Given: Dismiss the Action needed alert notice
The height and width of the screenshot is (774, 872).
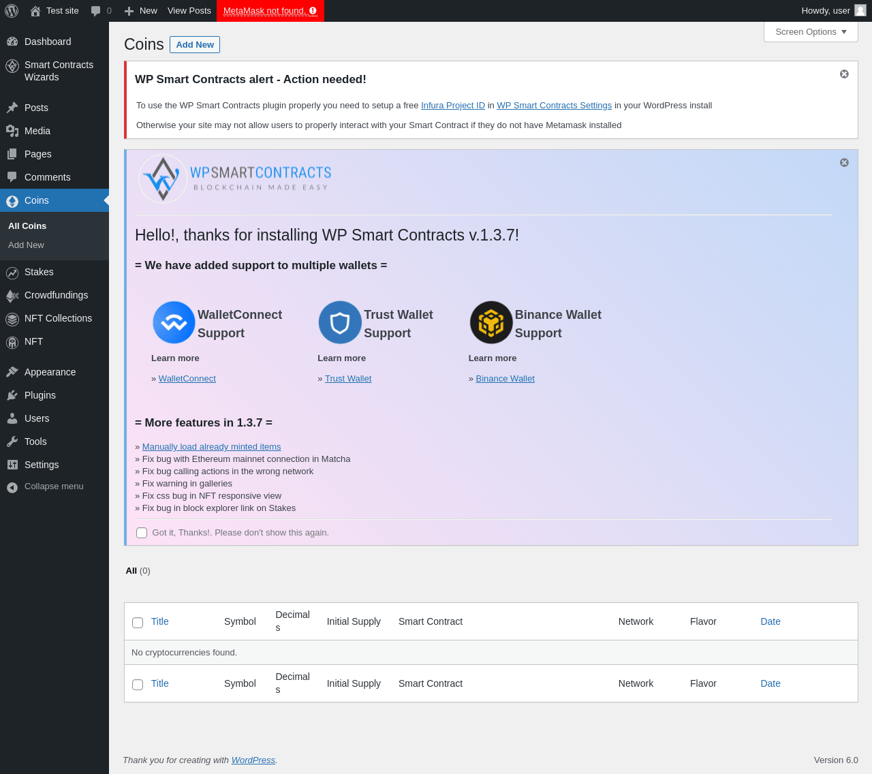Looking at the screenshot, I should [844, 74].
